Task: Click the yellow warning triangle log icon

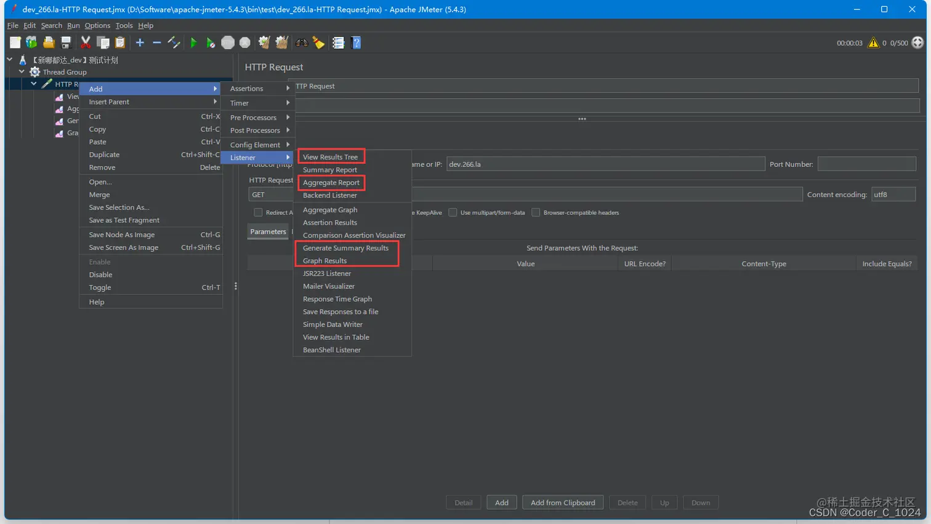Action: tap(873, 42)
